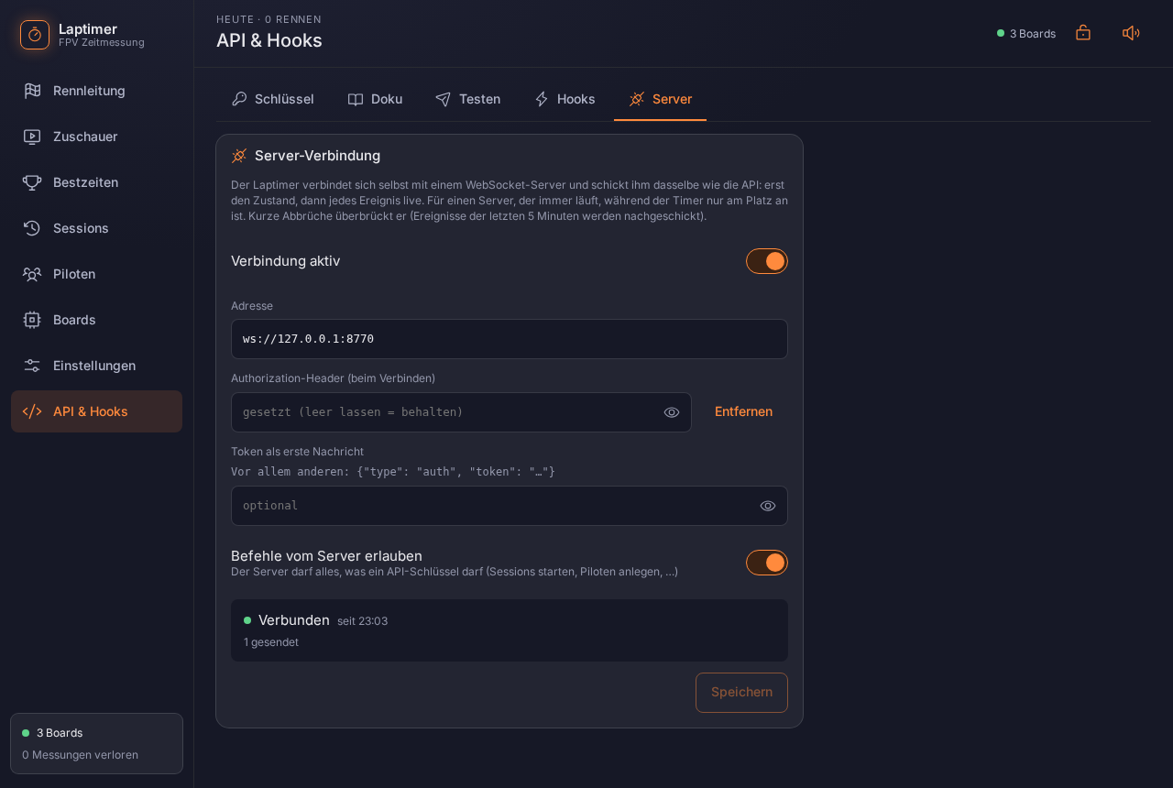Open Sessions via its history icon
Screen dimensions: 1173x788
(x=32, y=228)
